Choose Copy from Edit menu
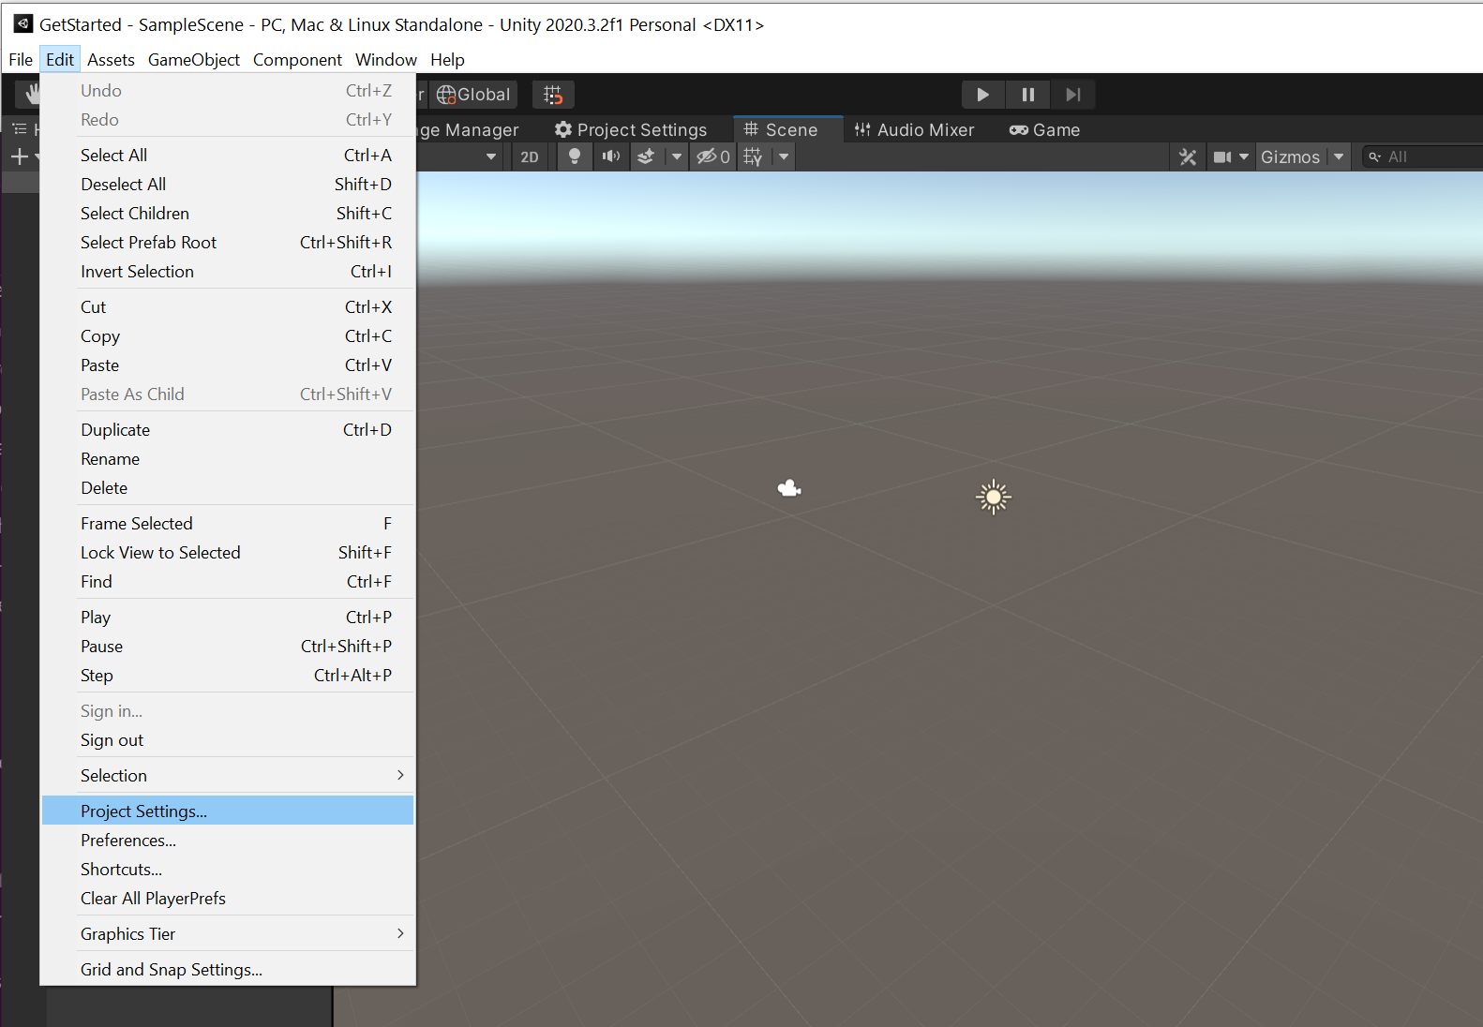Image resolution: width=1483 pixels, height=1027 pixels. click(228, 336)
